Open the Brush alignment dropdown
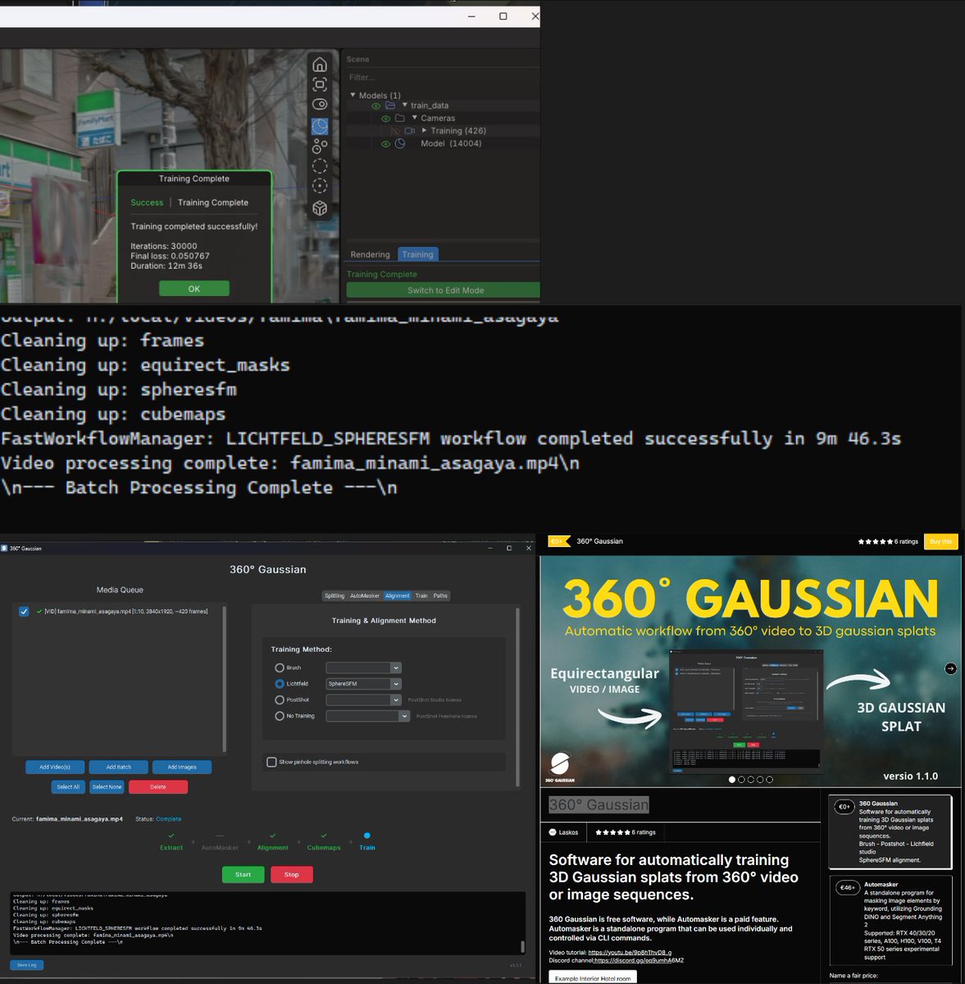 pos(363,667)
